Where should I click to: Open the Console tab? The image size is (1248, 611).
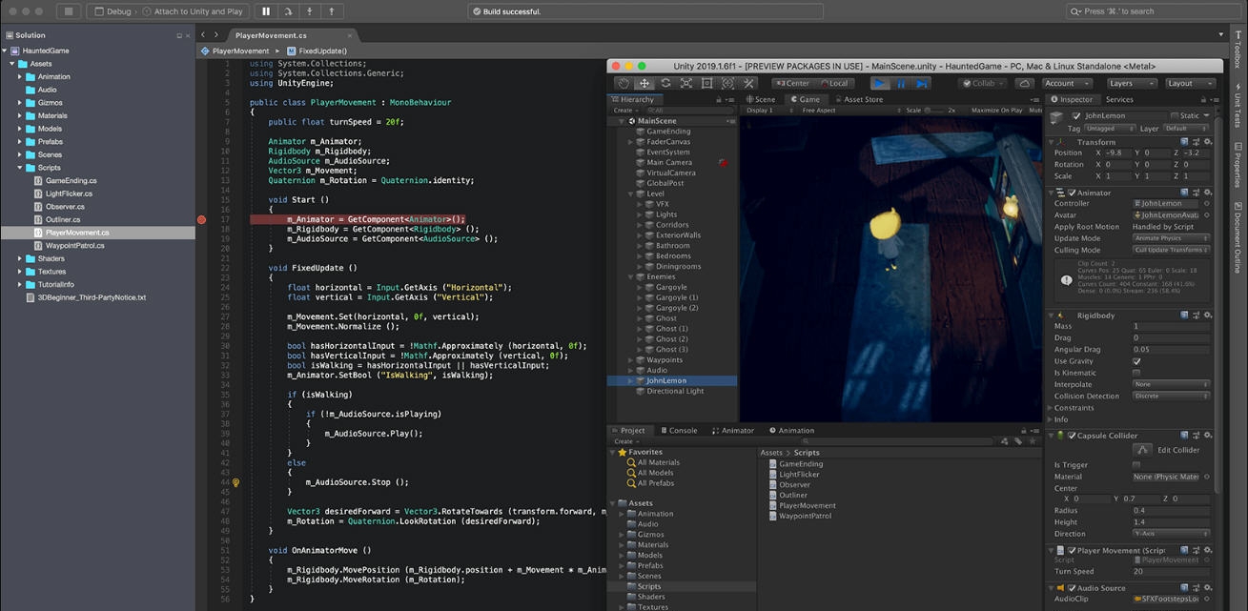coord(680,430)
